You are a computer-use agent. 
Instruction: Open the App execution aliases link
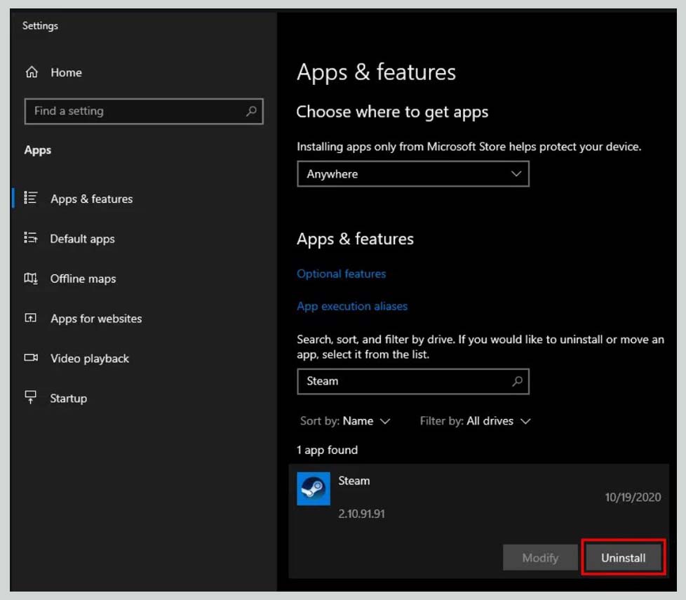coord(352,306)
